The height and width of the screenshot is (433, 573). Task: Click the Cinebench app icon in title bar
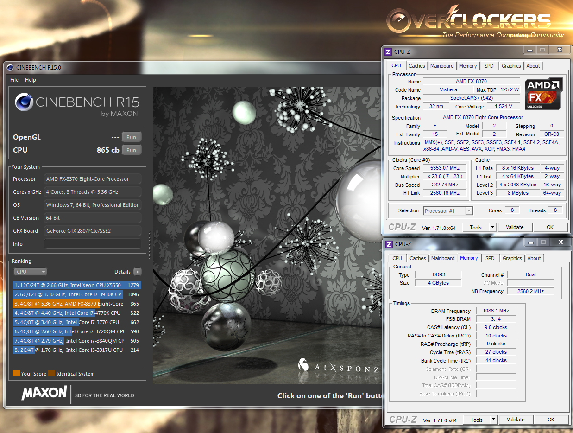[x=11, y=68]
